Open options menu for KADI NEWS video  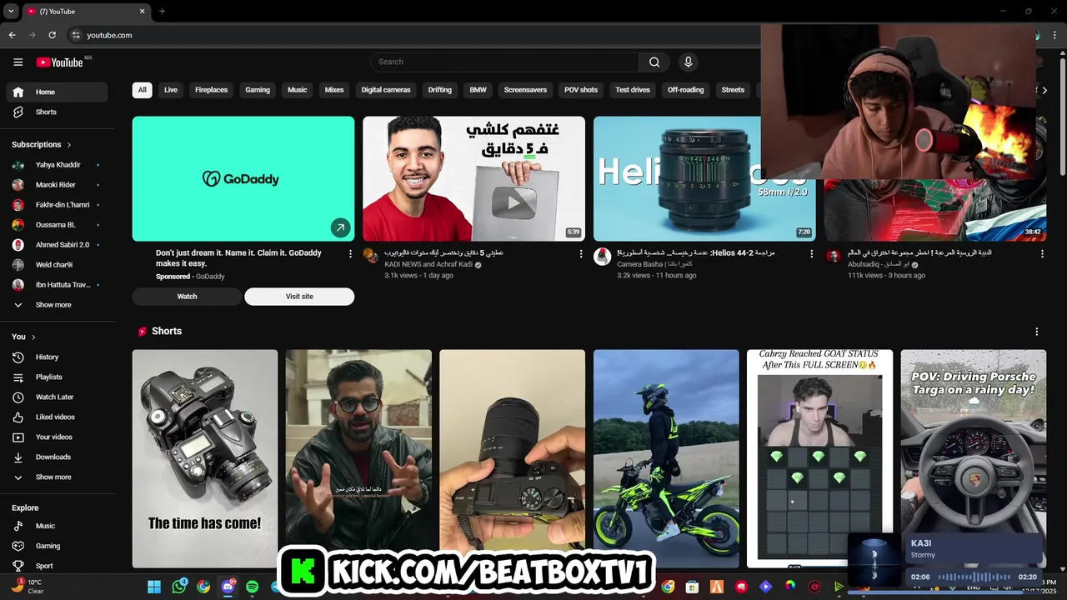581,254
